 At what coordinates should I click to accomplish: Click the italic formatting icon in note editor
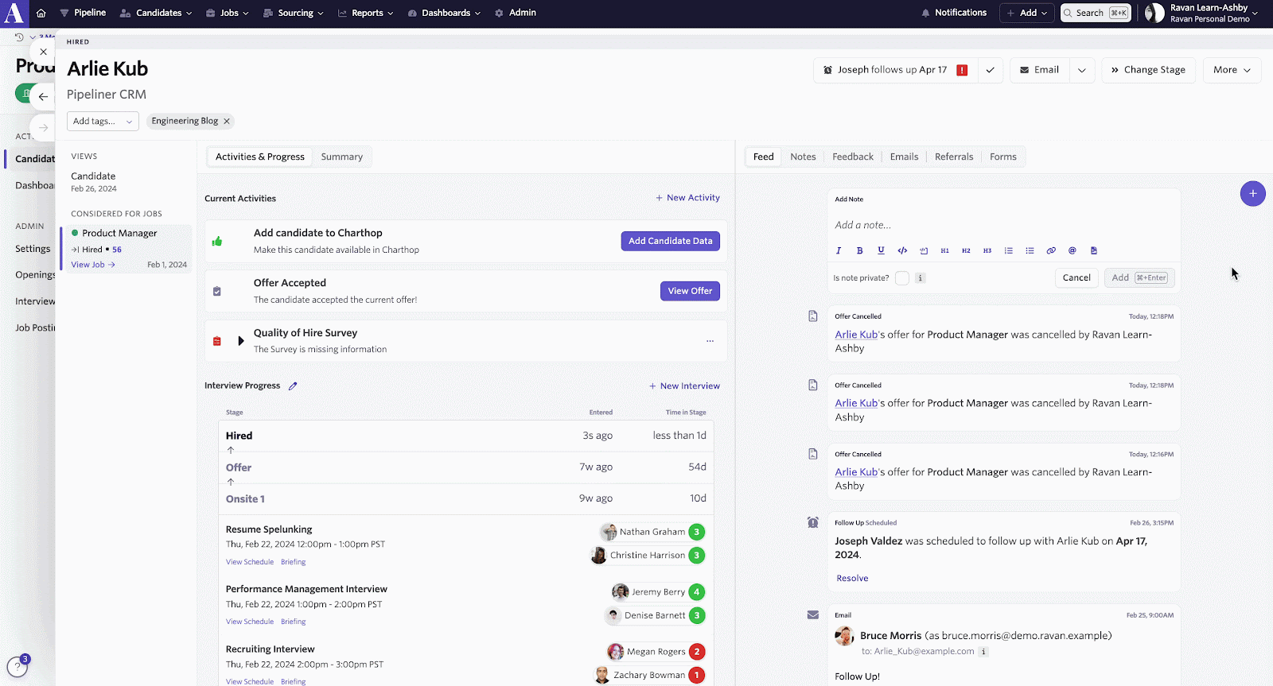point(839,250)
